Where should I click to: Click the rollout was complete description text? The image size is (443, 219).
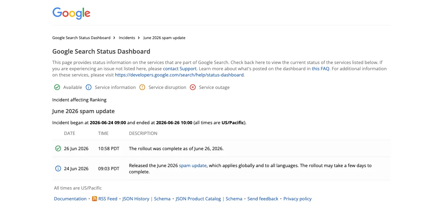pos(176,148)
